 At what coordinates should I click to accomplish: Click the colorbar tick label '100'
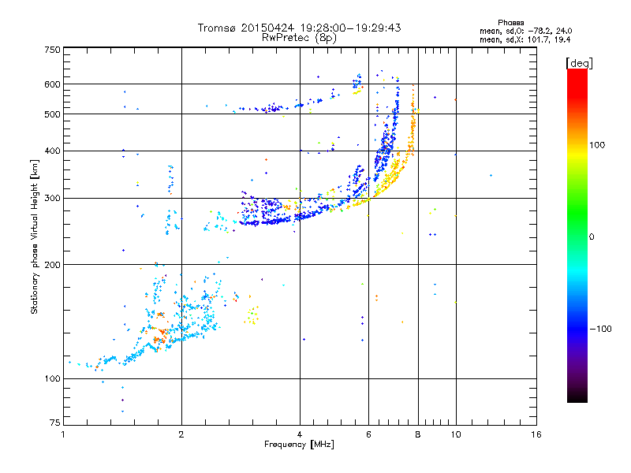597,145
